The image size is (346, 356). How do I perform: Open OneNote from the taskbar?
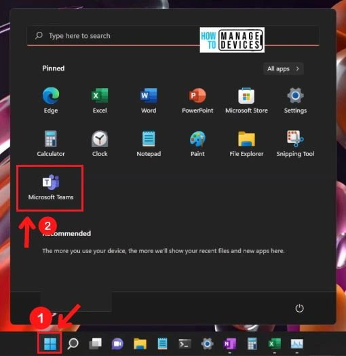pos(230,344)
